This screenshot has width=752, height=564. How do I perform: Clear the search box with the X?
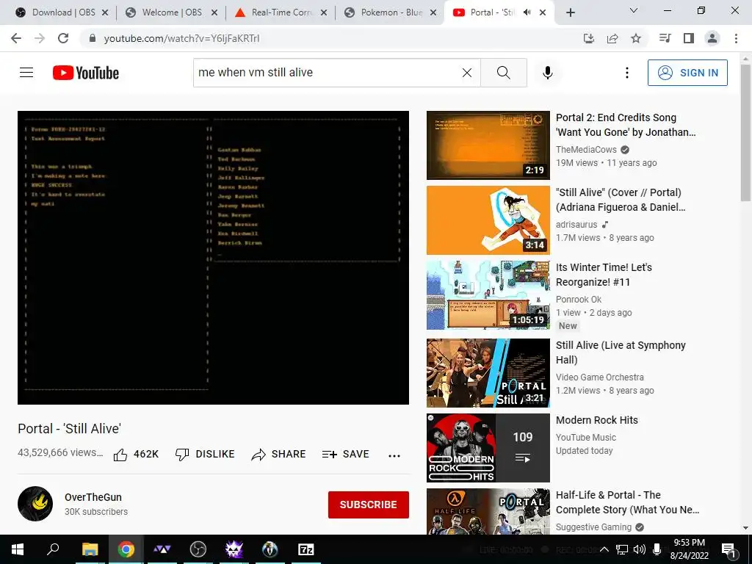(466, 73)
